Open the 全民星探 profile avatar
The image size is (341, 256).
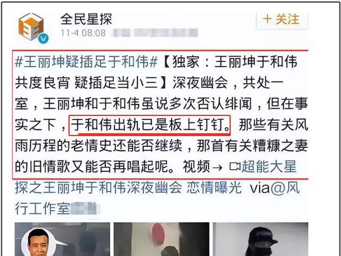pyautogui.click(x=31, y=27)
